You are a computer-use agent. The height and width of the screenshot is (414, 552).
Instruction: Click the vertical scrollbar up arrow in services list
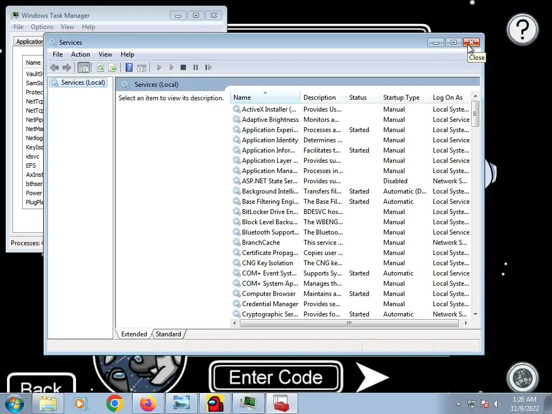(x=475, y=96)
